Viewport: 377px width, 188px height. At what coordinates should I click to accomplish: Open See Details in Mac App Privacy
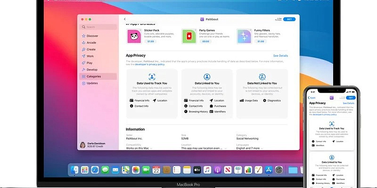pyautogui.click(x=280, y=55)
